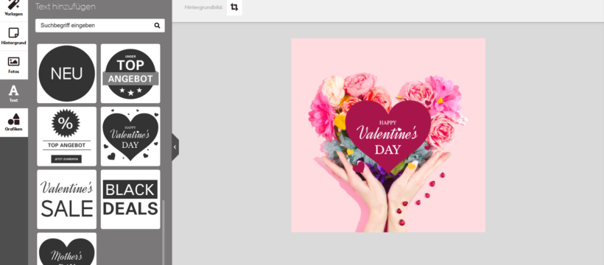Open the Grafiken graphics panel
Screen dimensions: 604x265
pyautogui.click(x=14, y=122)
